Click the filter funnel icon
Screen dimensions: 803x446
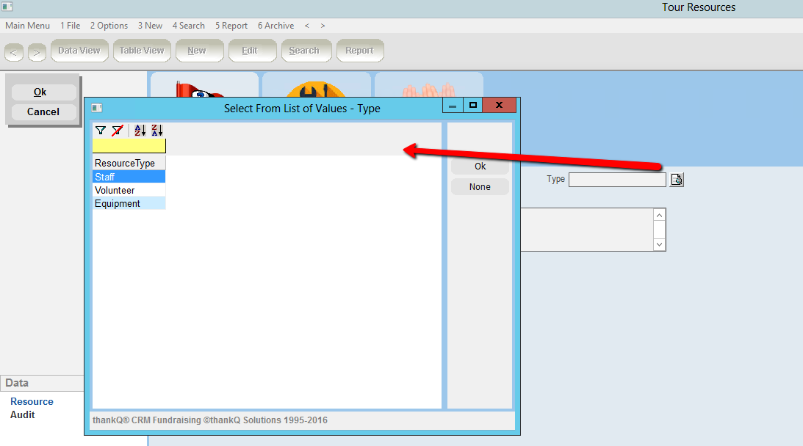point(100,131)
